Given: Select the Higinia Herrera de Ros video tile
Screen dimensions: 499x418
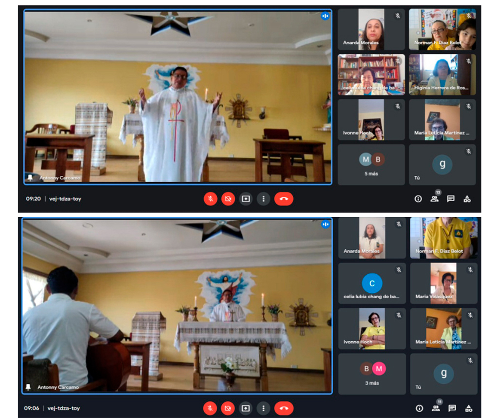Looking at the screenshot, I should (442, 75).
